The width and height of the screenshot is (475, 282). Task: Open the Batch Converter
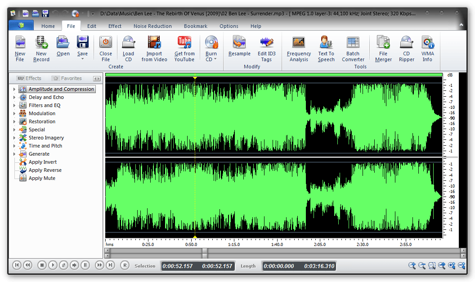tap(353, 43)
